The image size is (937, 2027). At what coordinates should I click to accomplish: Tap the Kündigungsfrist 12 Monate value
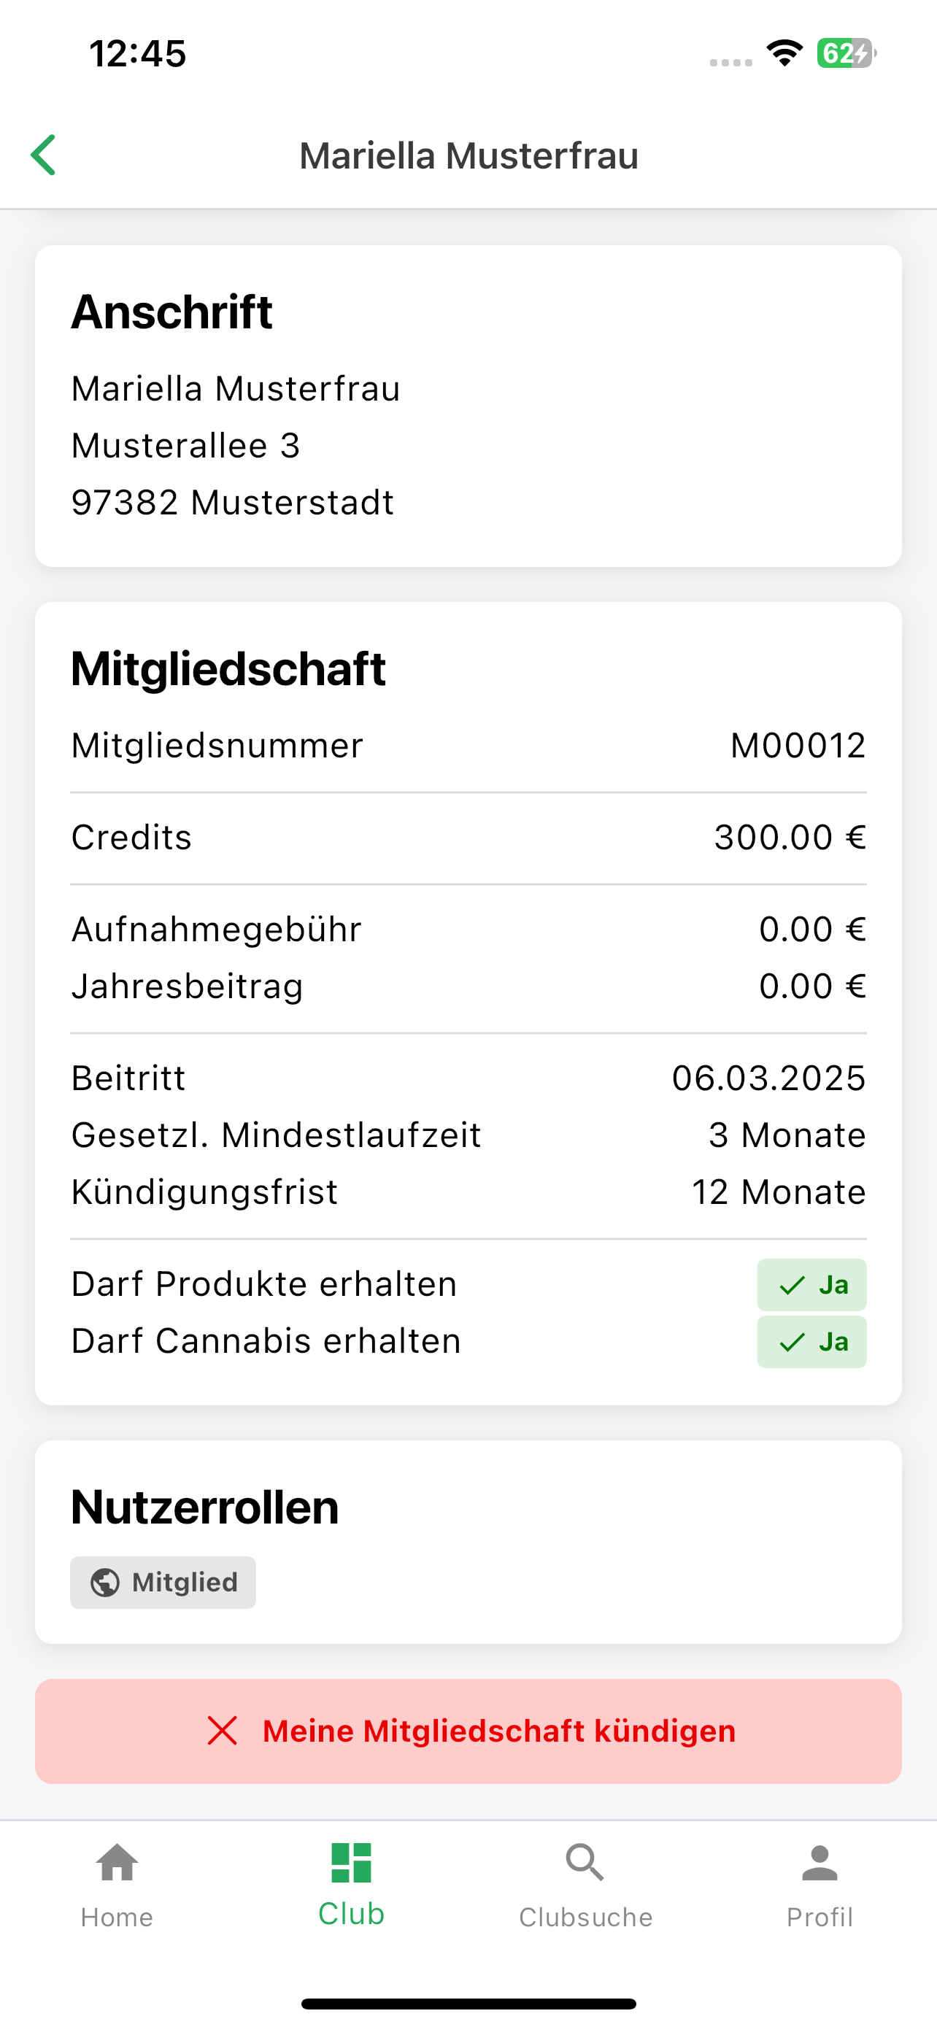[779, 1192]
